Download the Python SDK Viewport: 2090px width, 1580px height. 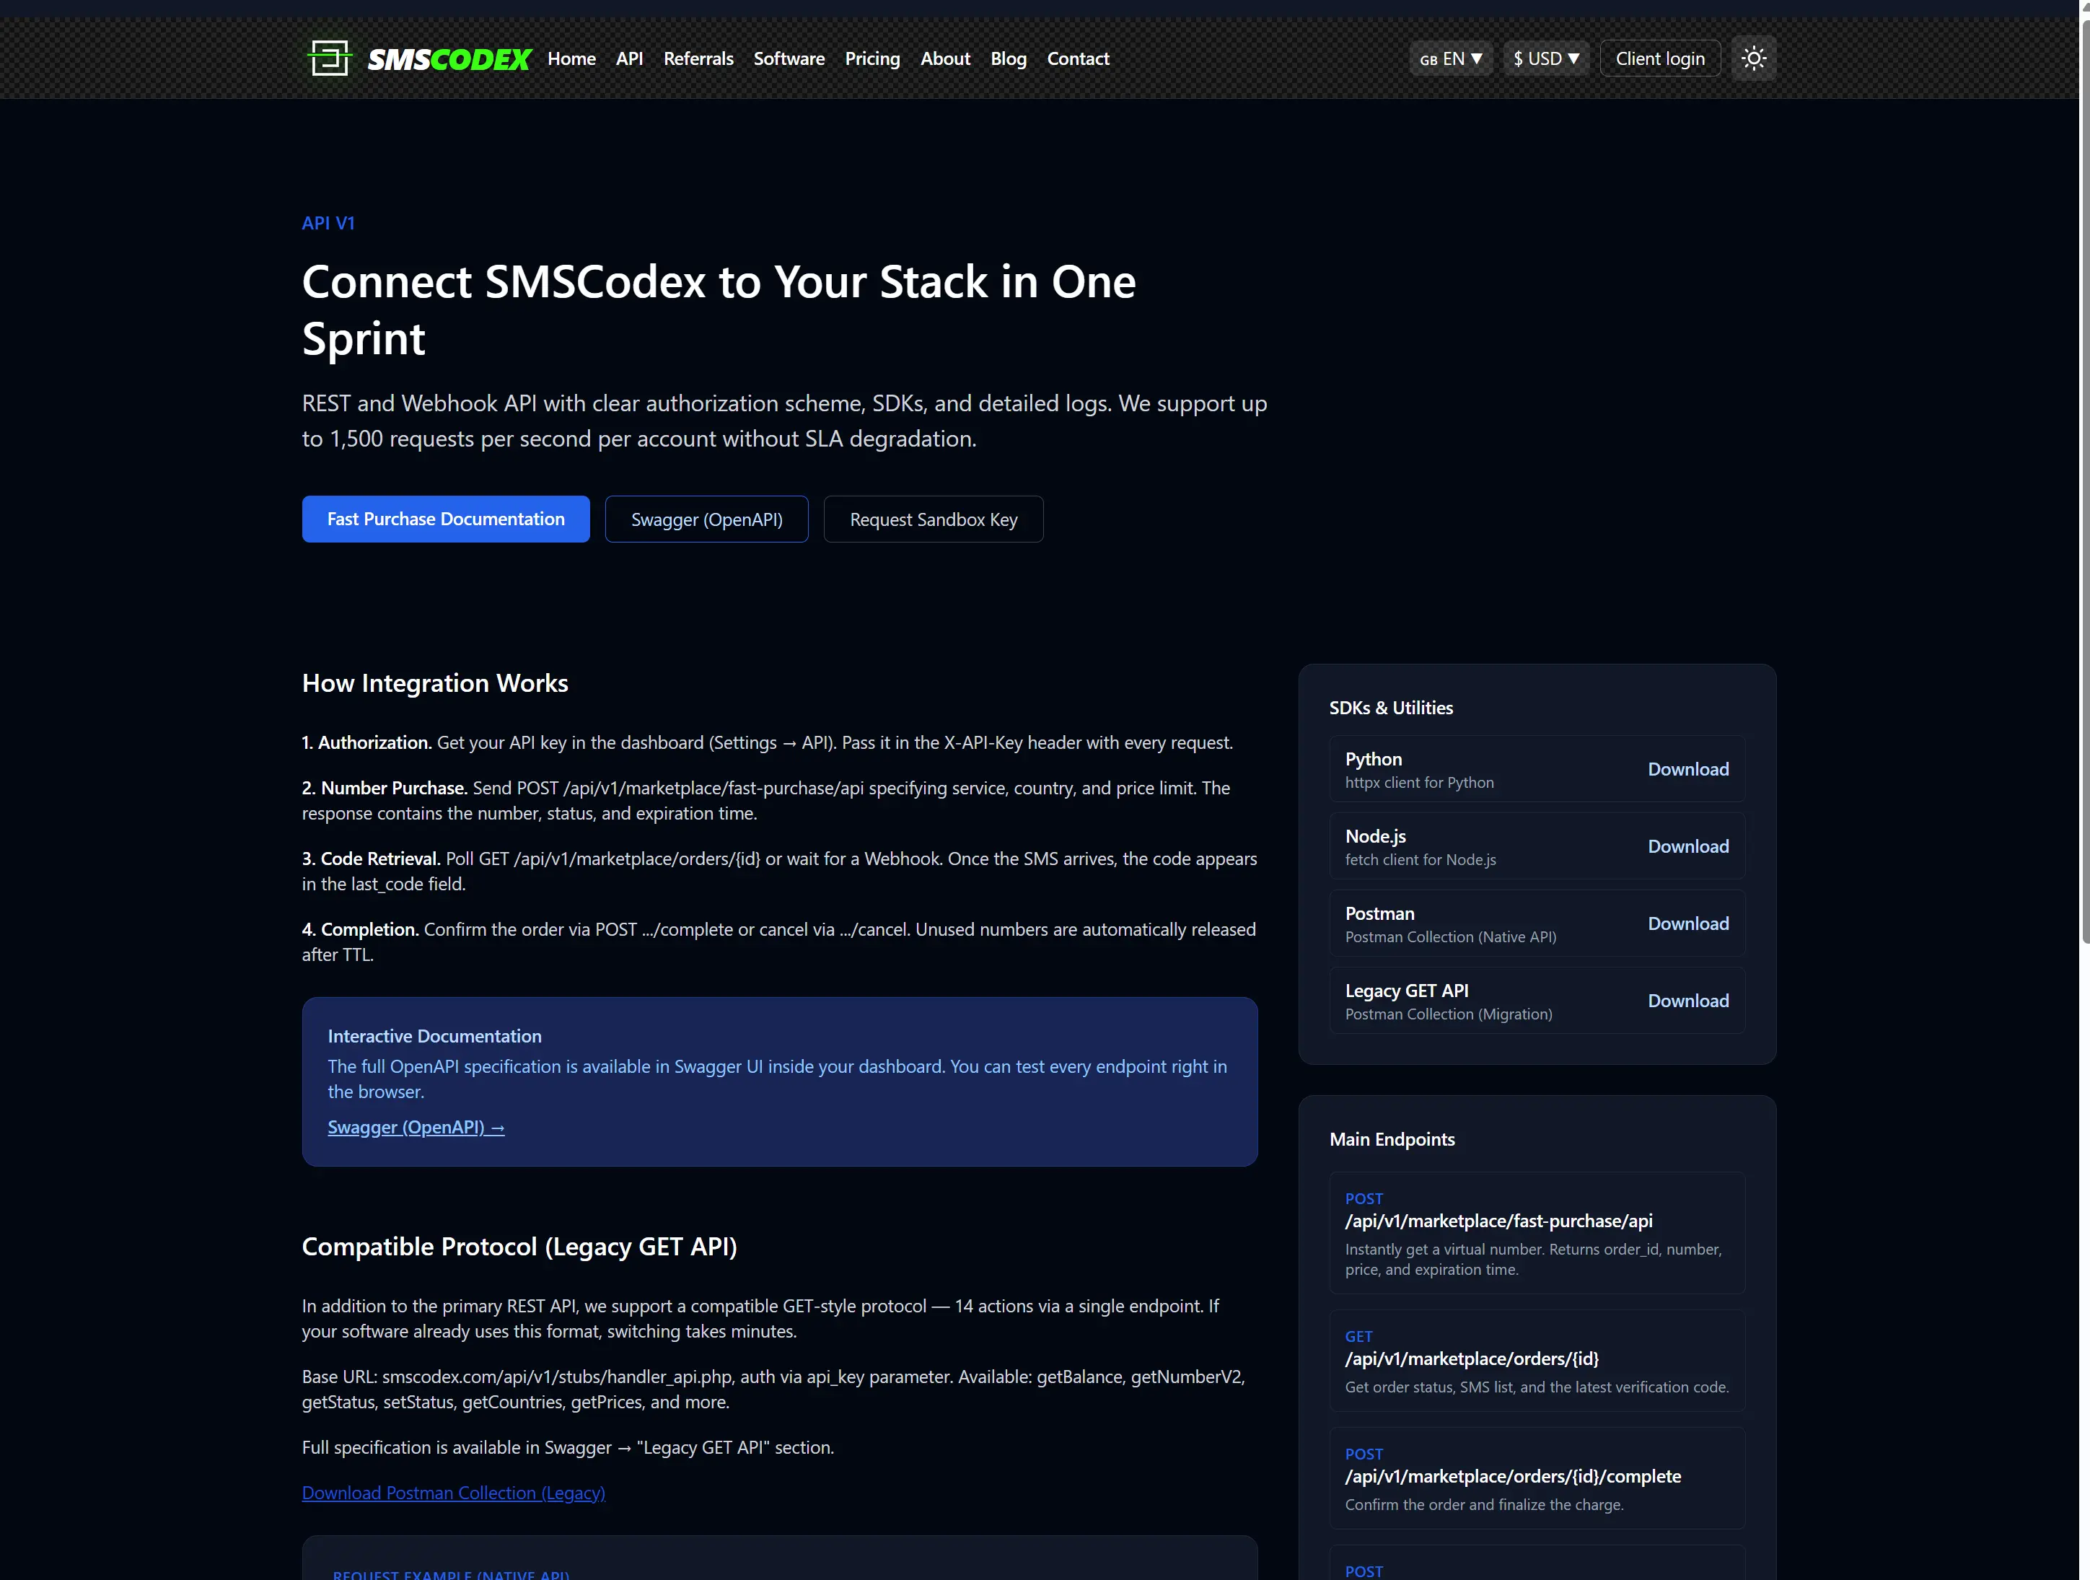pos(1688,769)
